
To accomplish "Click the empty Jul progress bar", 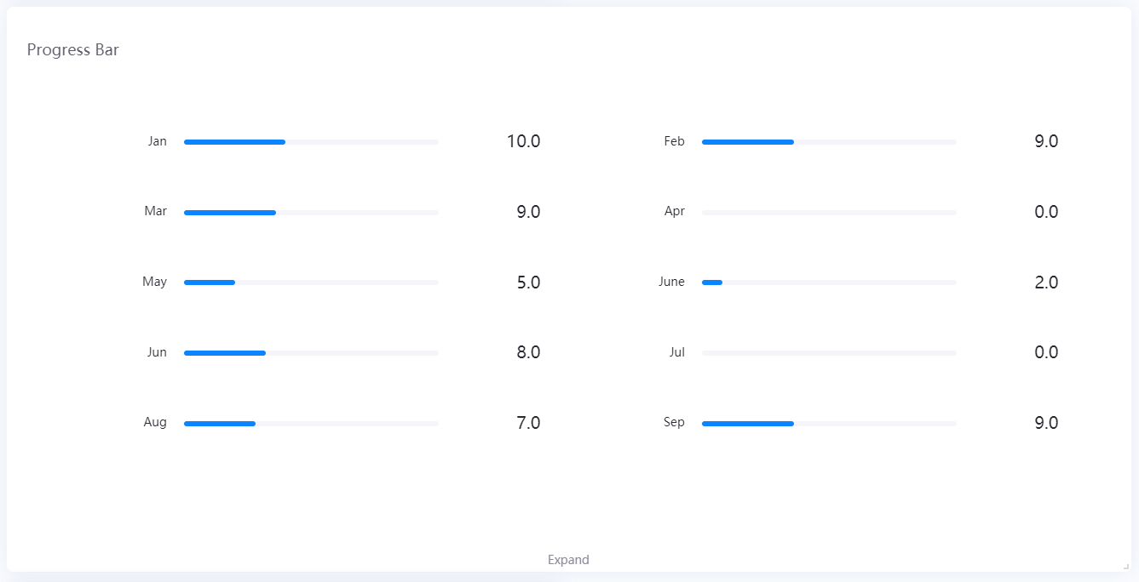I will click(829, 353).
